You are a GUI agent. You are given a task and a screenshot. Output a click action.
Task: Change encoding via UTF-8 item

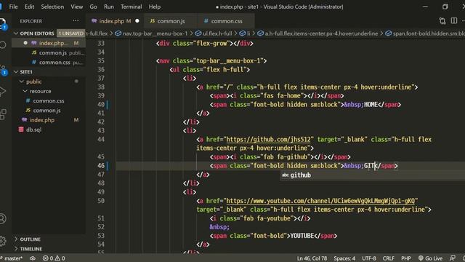(x=369, y=258)
